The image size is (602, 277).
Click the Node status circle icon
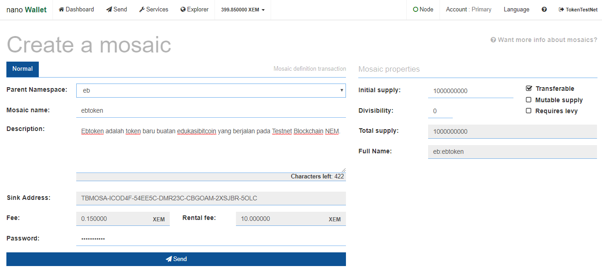[415, 10]
